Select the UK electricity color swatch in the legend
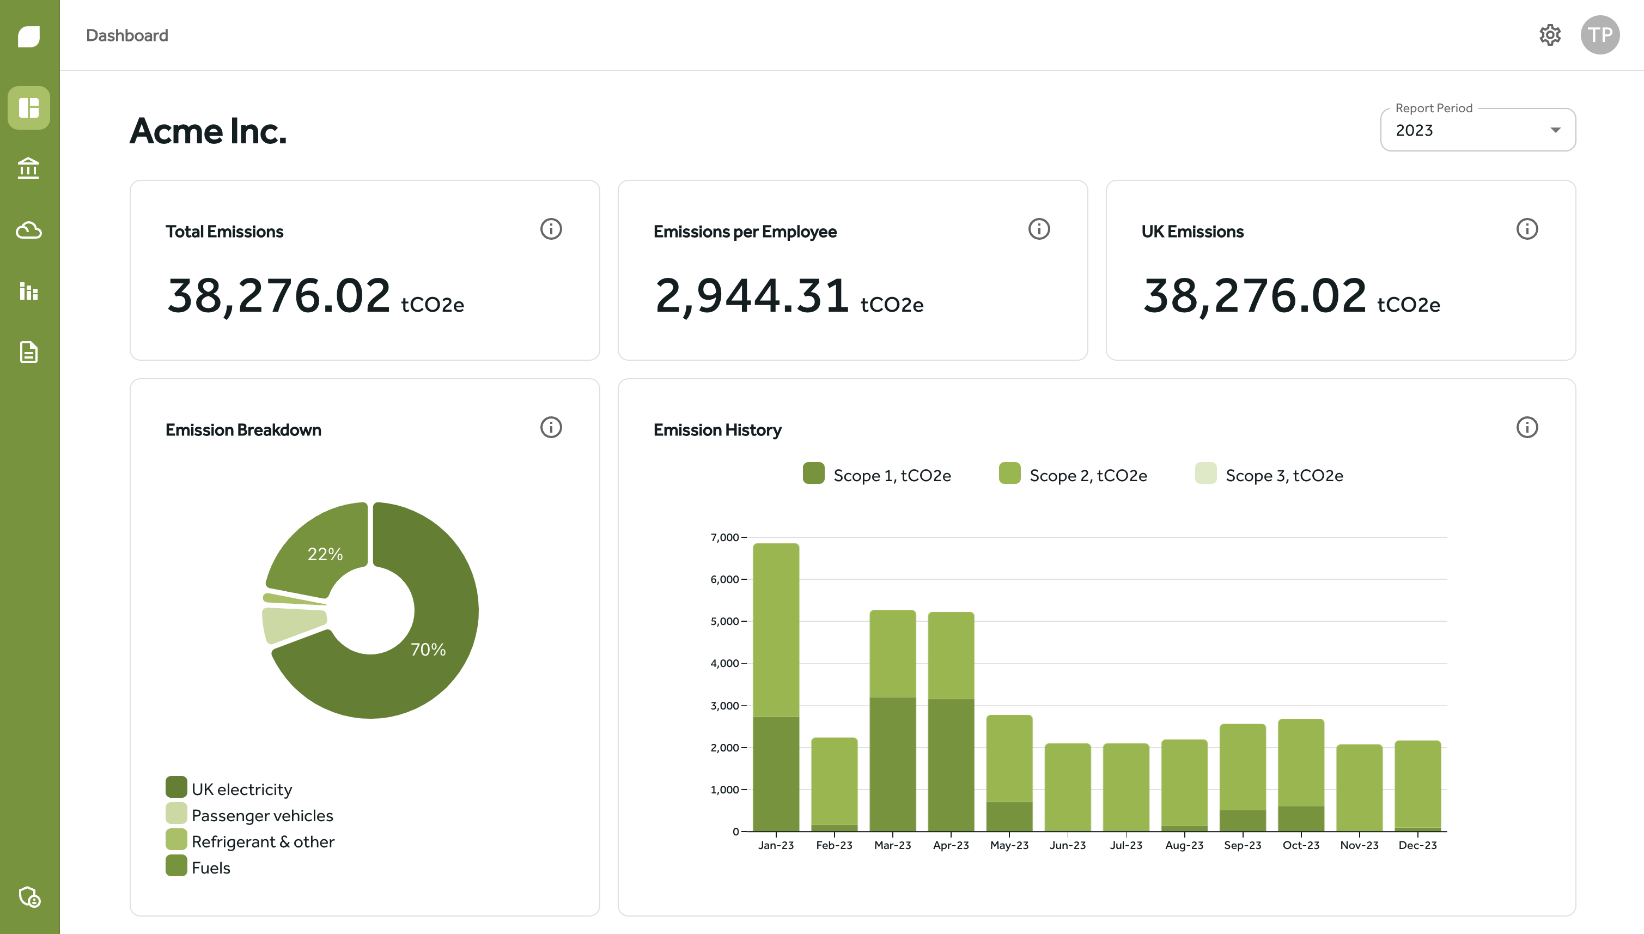The height and width of the screenshot is (934, 1644). [x=176, y=788]
